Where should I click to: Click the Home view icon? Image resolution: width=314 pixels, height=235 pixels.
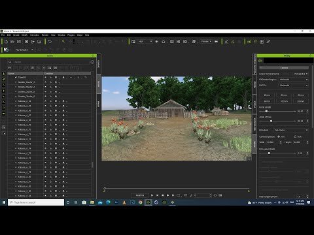(x=164, y=41)
